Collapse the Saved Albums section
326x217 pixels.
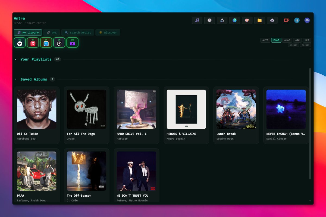(16, 79)
